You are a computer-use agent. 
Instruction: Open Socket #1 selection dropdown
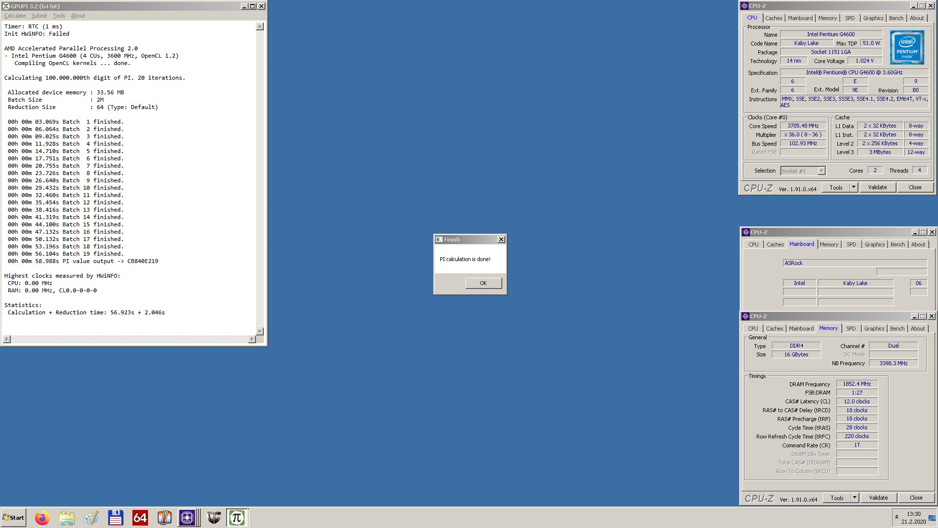803,171
